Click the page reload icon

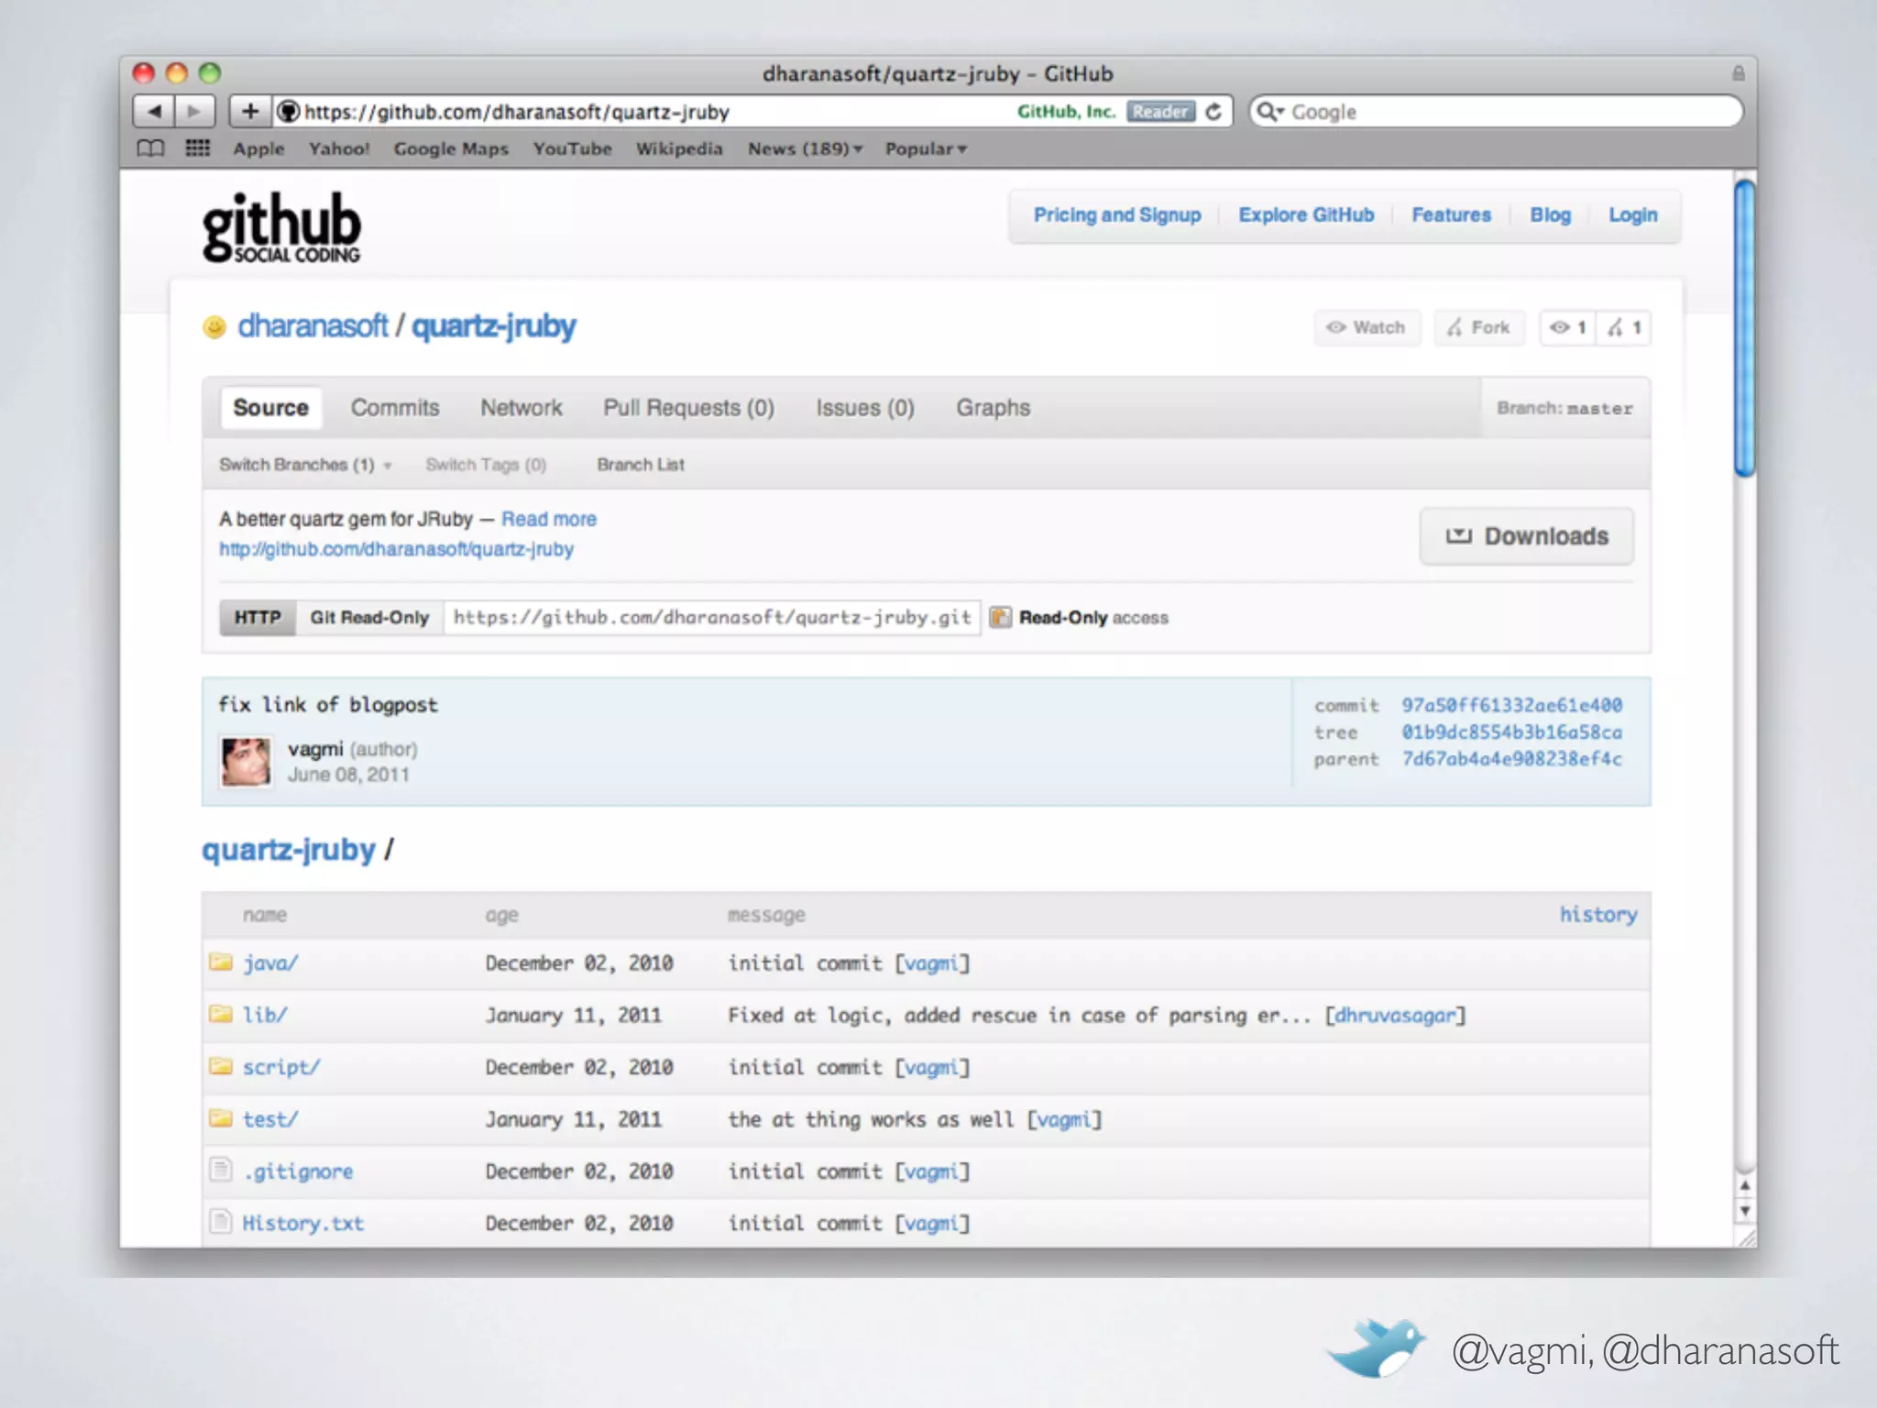1213,111
